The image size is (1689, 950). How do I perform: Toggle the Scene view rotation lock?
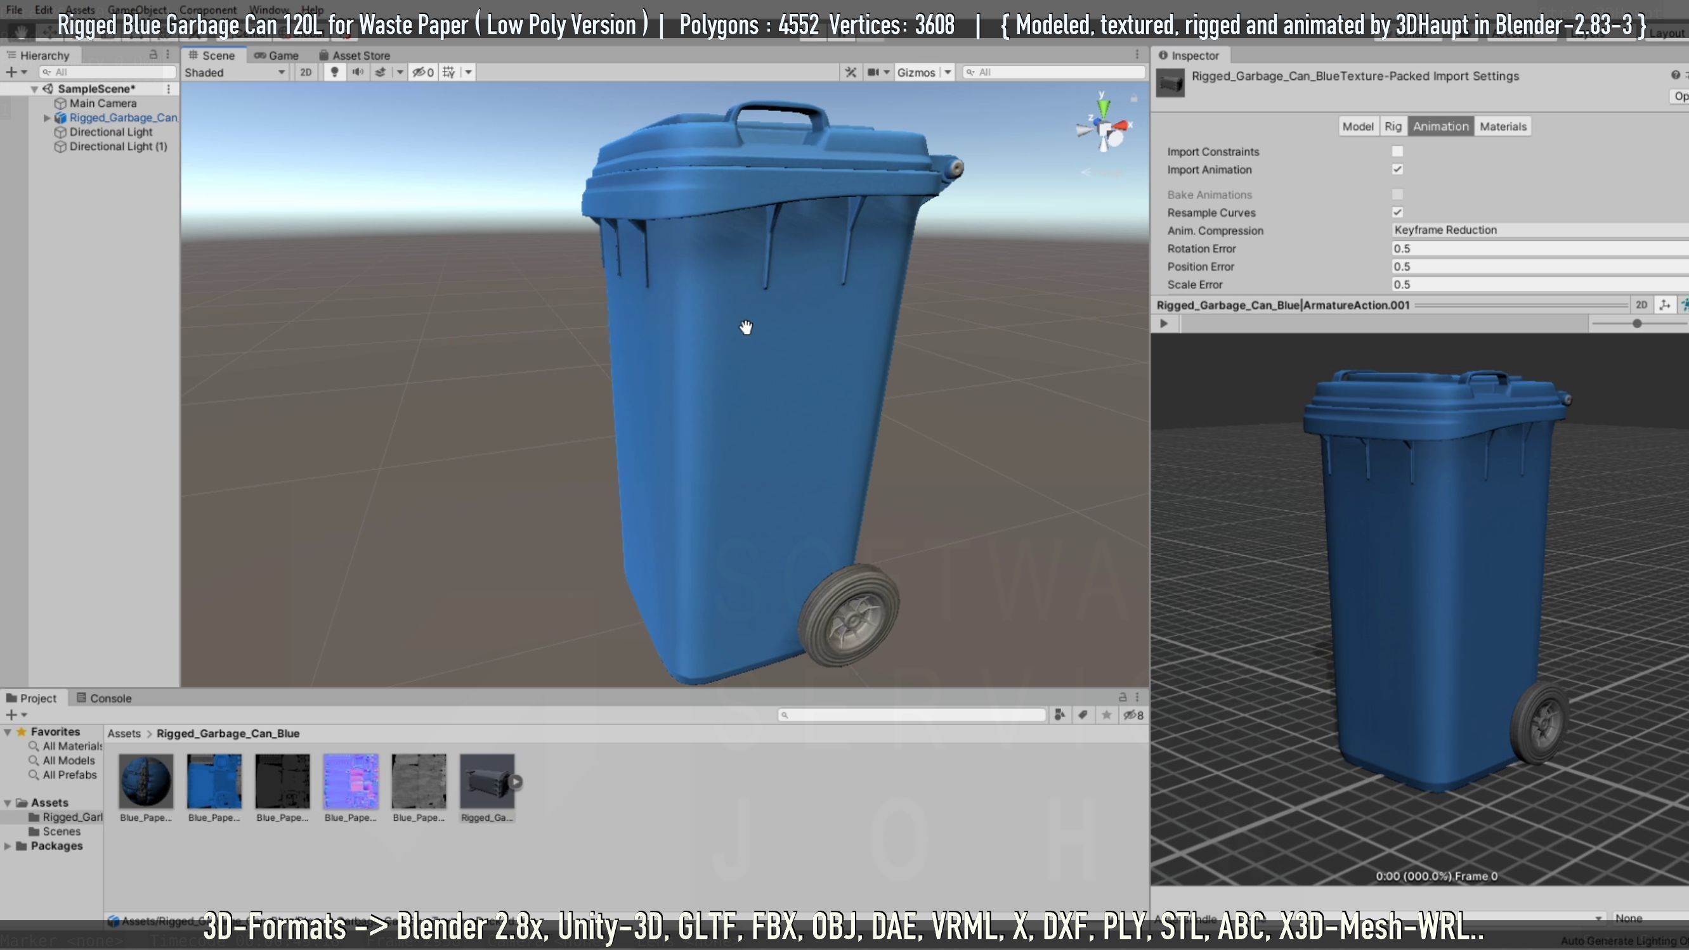tap(1133, 98)
